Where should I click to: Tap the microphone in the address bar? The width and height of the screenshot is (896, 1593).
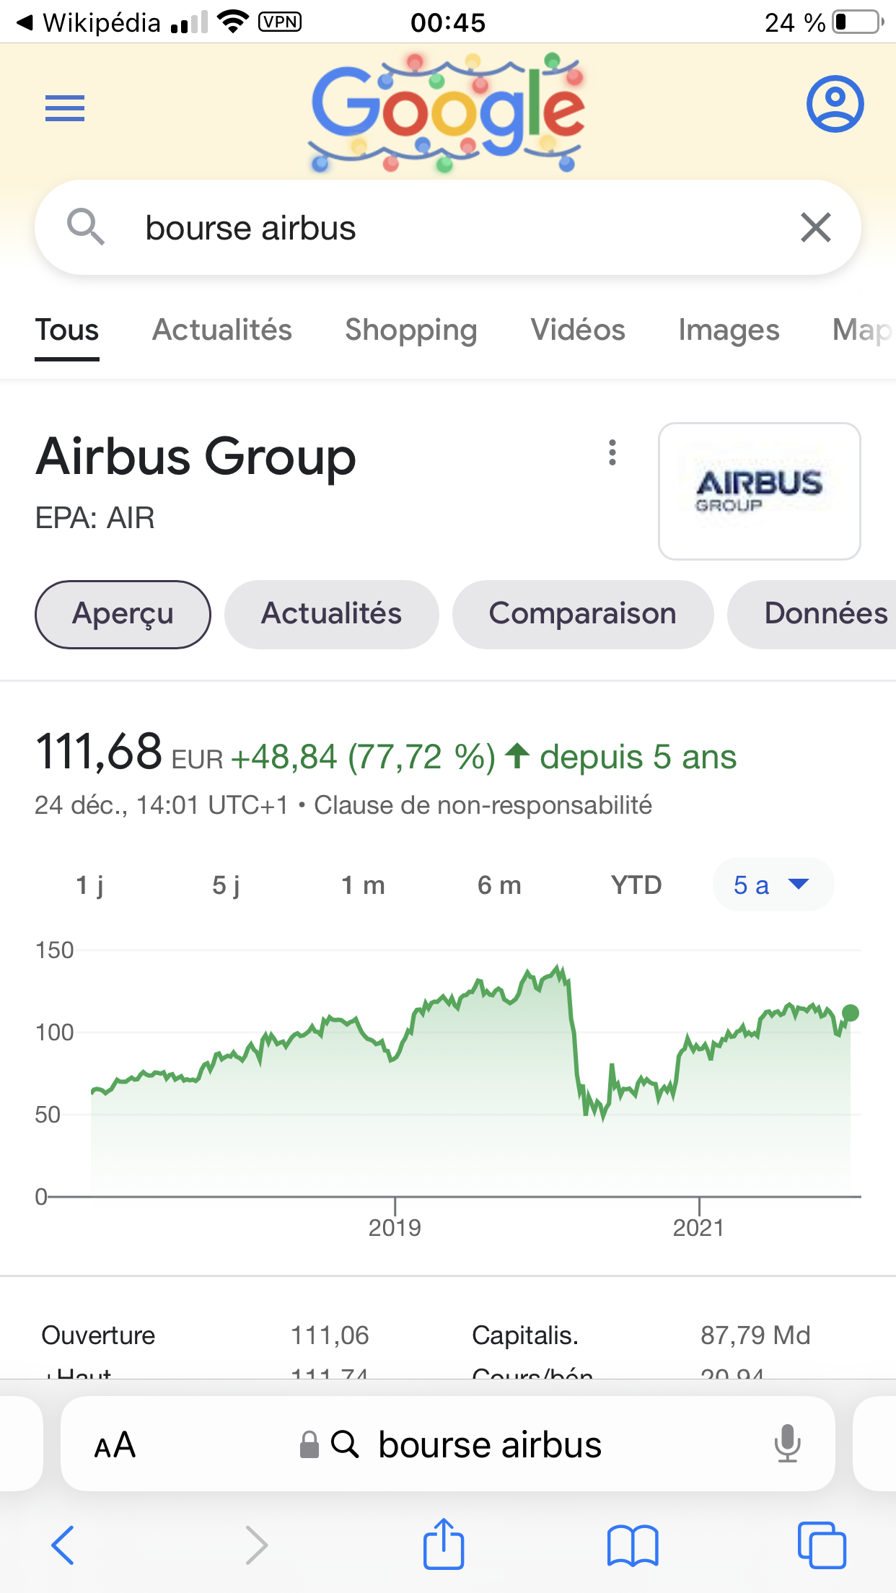(x=787, y=1444)
